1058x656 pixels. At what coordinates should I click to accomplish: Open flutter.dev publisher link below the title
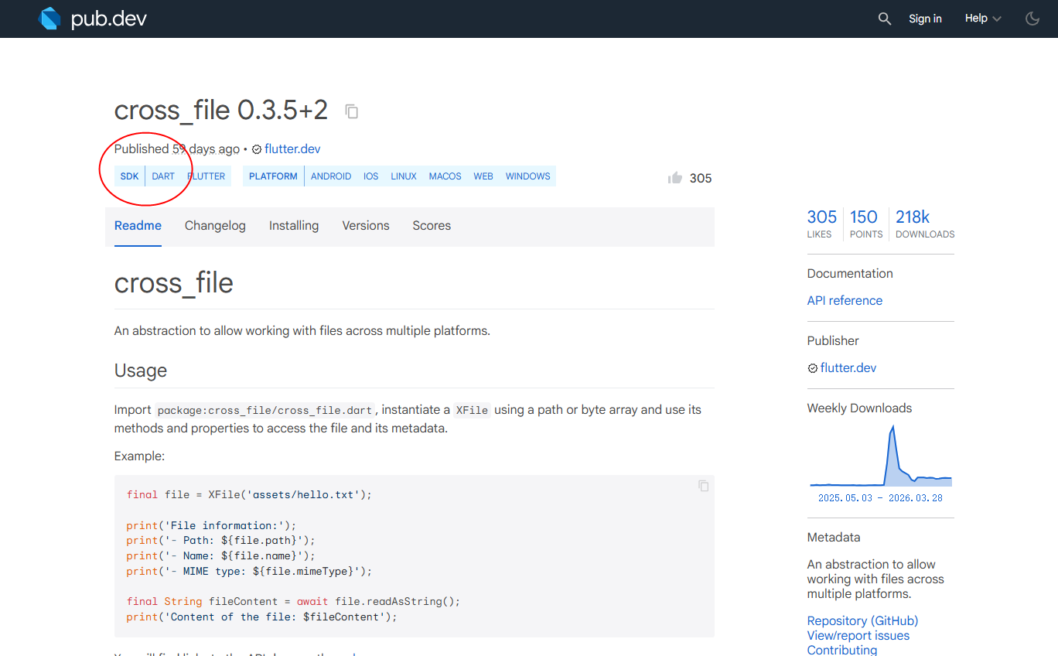292,149
